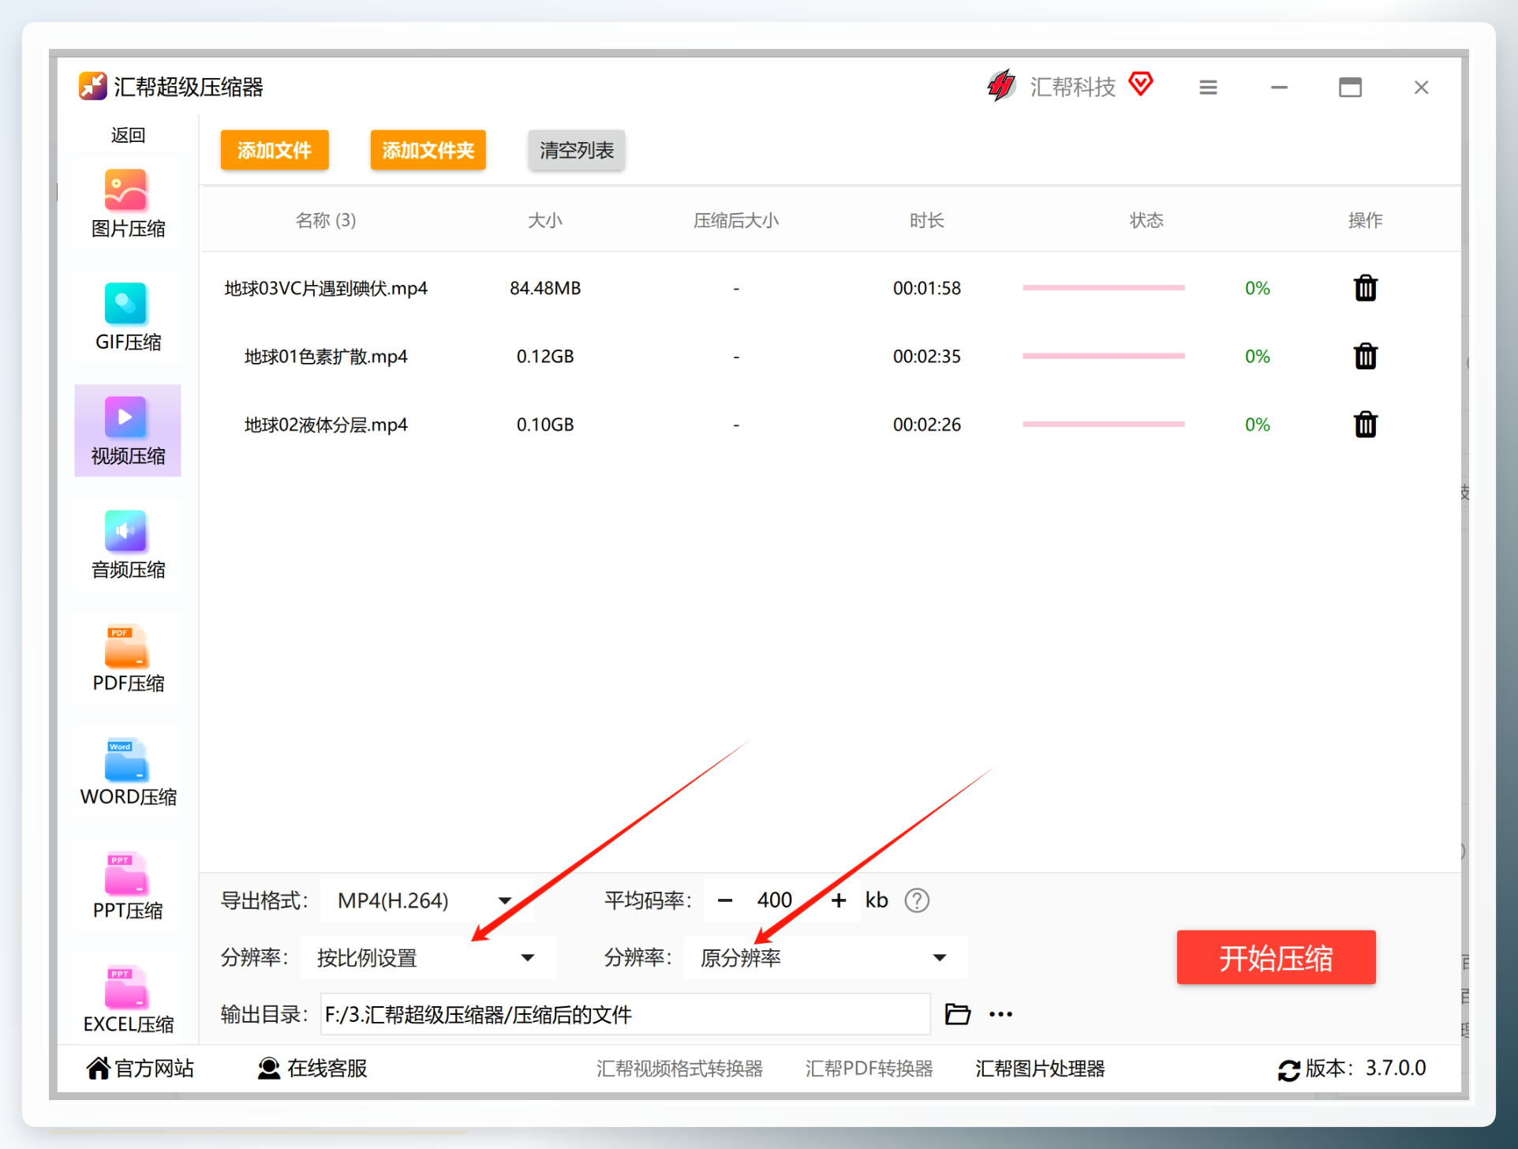Open 官方网站 home icon link
The height and width of the screenshot is (1149, 1518).
click(x=98, y=1068)
